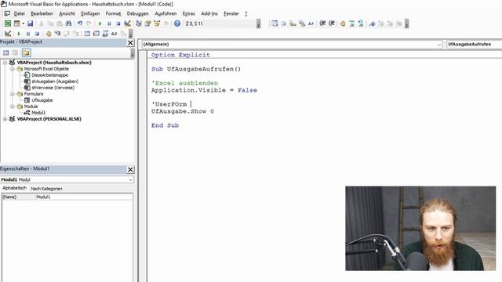
Task: Switch to Alphabetisch properties tab
Action: 15,188
